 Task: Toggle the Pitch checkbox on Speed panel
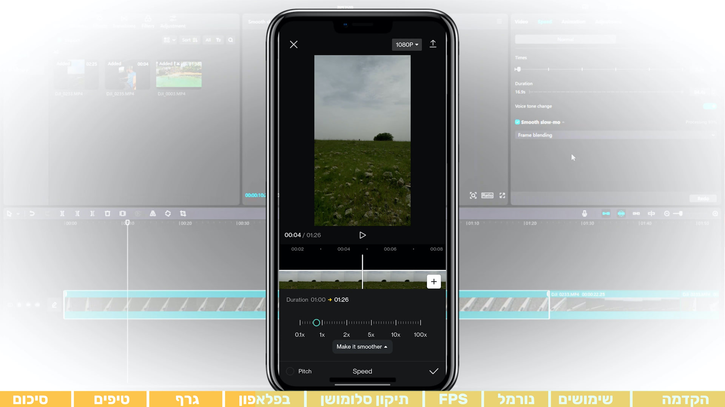[290, 371]
